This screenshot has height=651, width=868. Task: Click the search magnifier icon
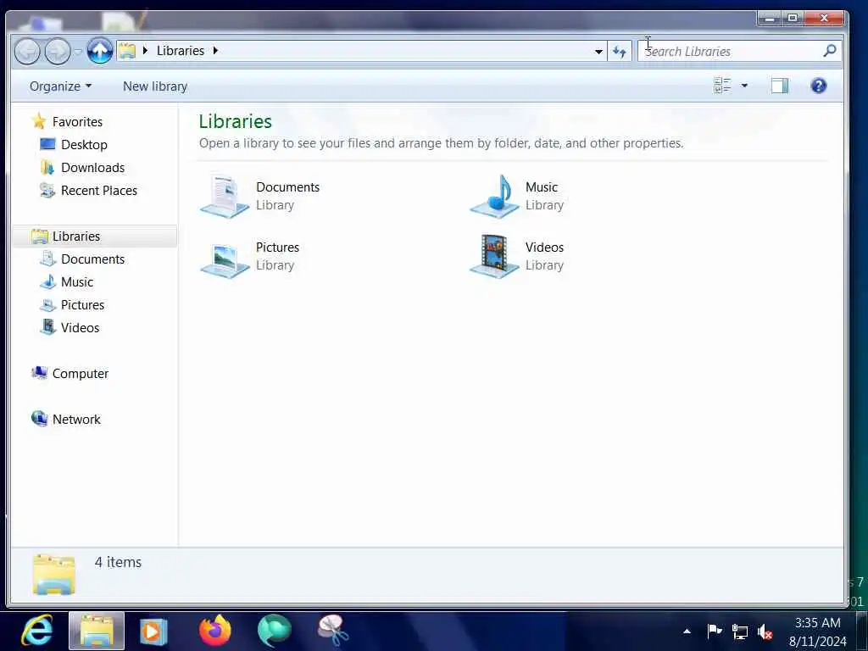coord(829,51)
